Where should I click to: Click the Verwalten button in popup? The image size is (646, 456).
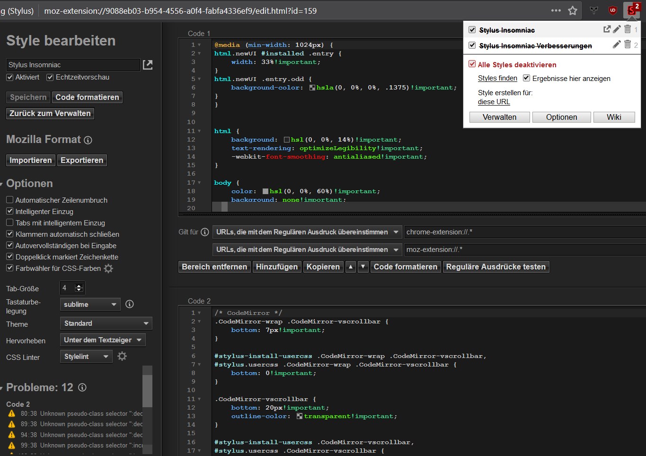point(499,117)
